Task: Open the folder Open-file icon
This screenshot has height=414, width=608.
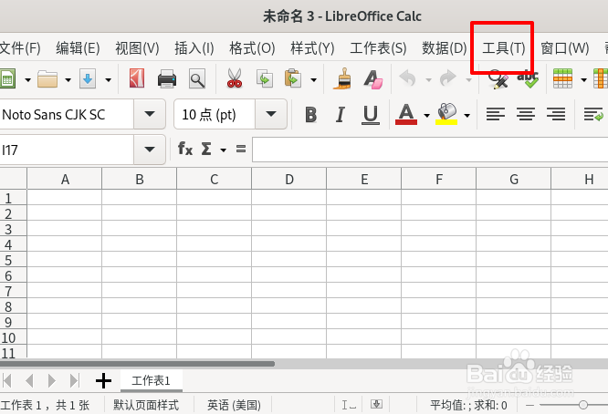Action: 47,79
